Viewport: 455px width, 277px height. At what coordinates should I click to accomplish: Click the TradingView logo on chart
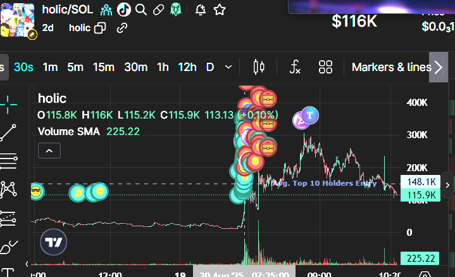pyautogui.click(x=53, y=242)
